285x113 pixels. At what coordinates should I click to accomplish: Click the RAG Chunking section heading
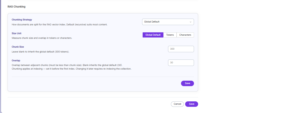pos(16,7)
